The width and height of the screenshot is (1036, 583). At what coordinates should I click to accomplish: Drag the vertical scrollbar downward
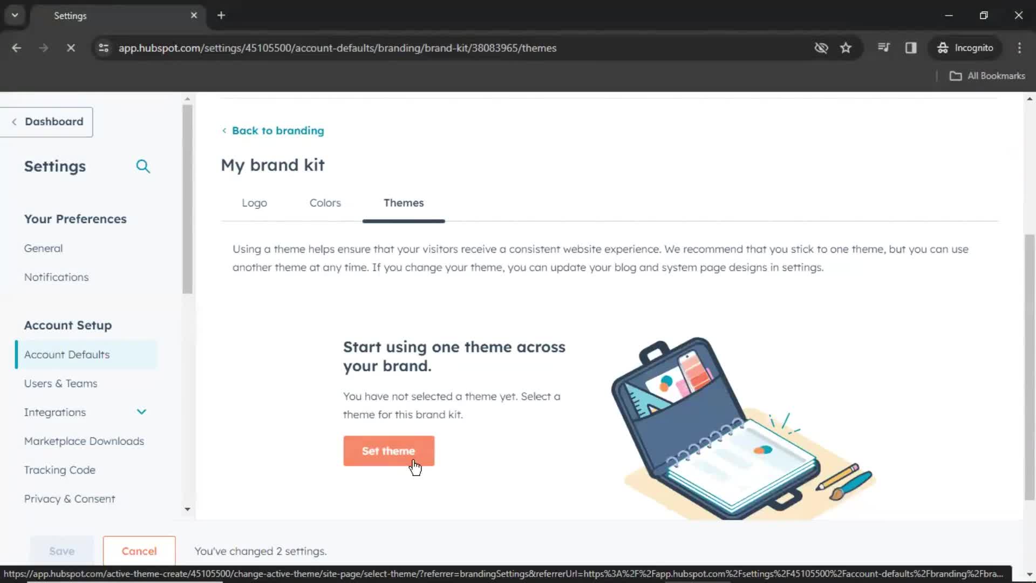tap(187, 509)
